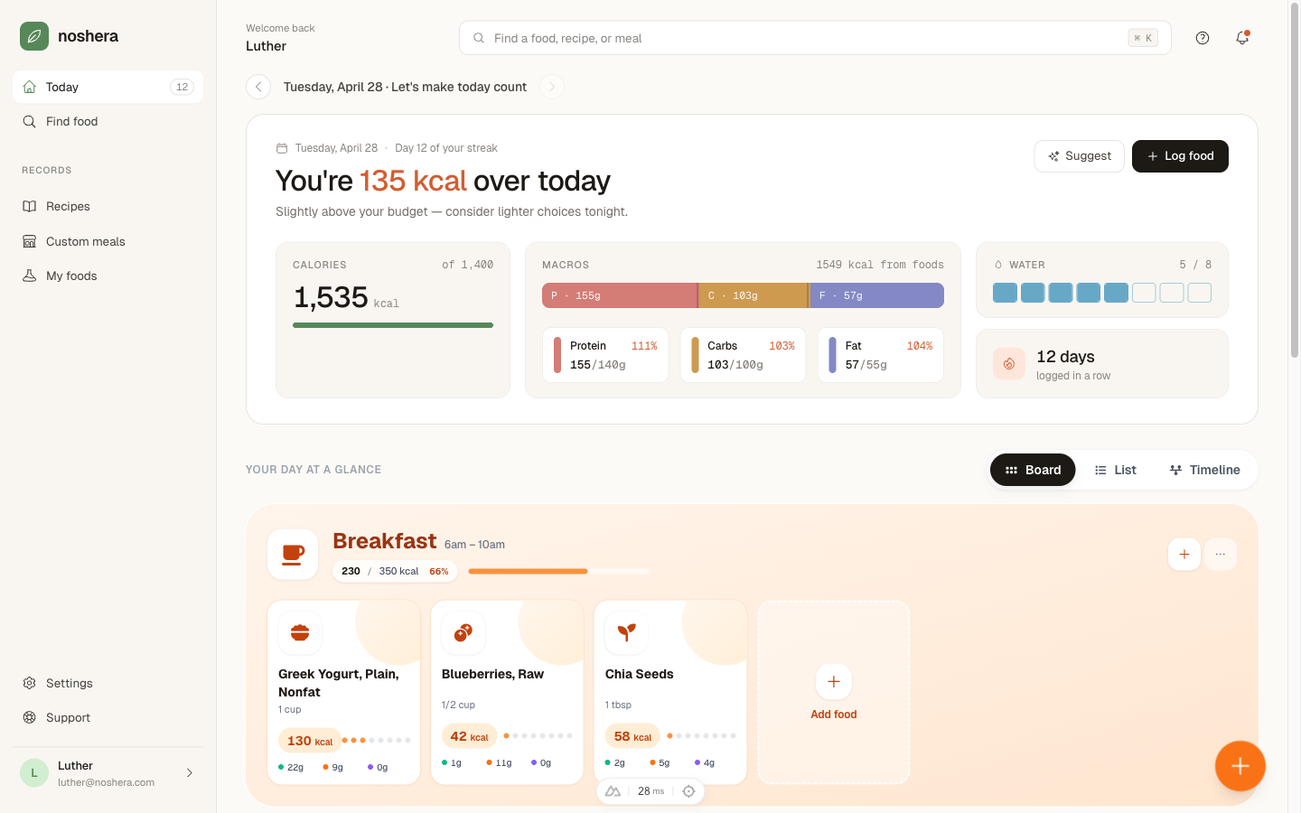Open the Today page in sidebar
1301x813 pixels.
click(108, 87)
